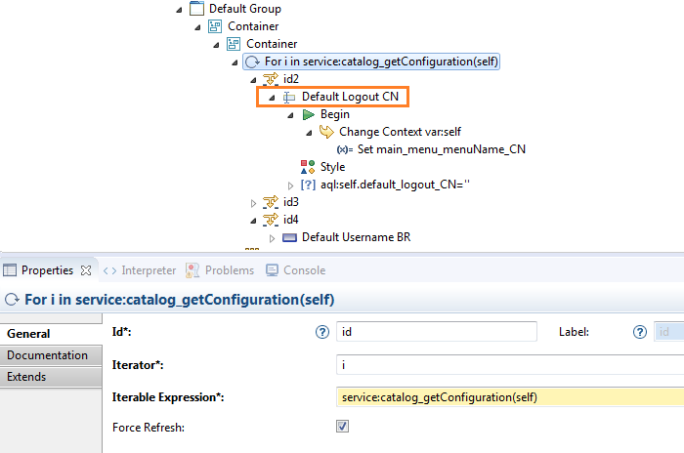
Task: Open the Console tab
Action: [x=296, y=270]
